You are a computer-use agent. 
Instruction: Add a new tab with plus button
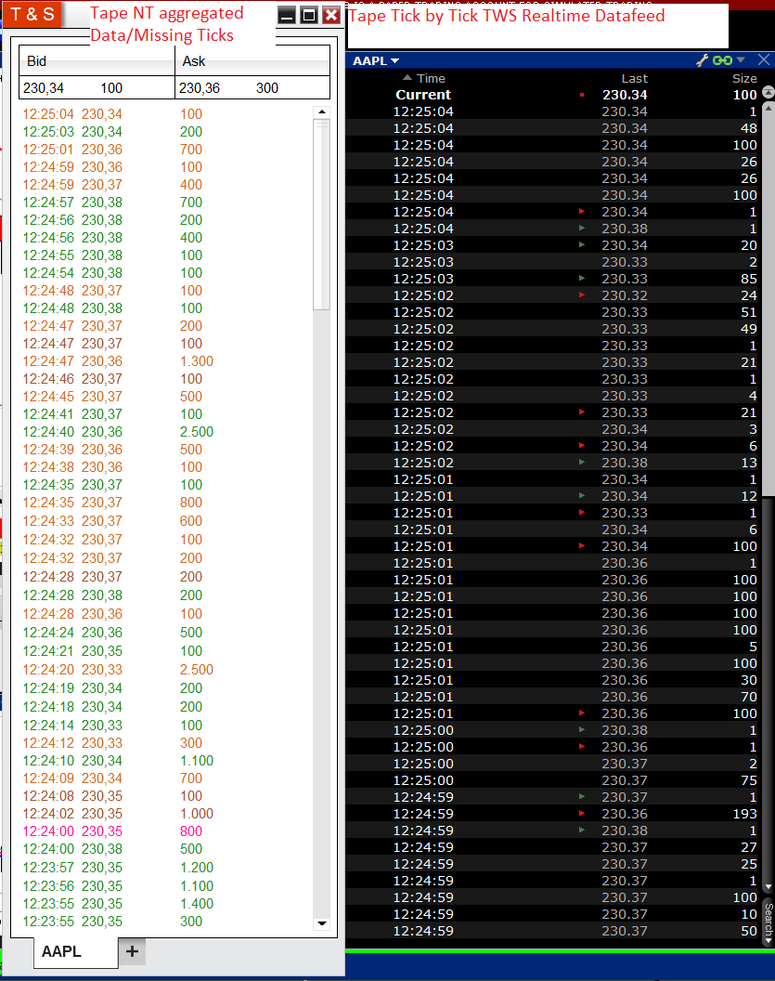[x=132, y=951]
